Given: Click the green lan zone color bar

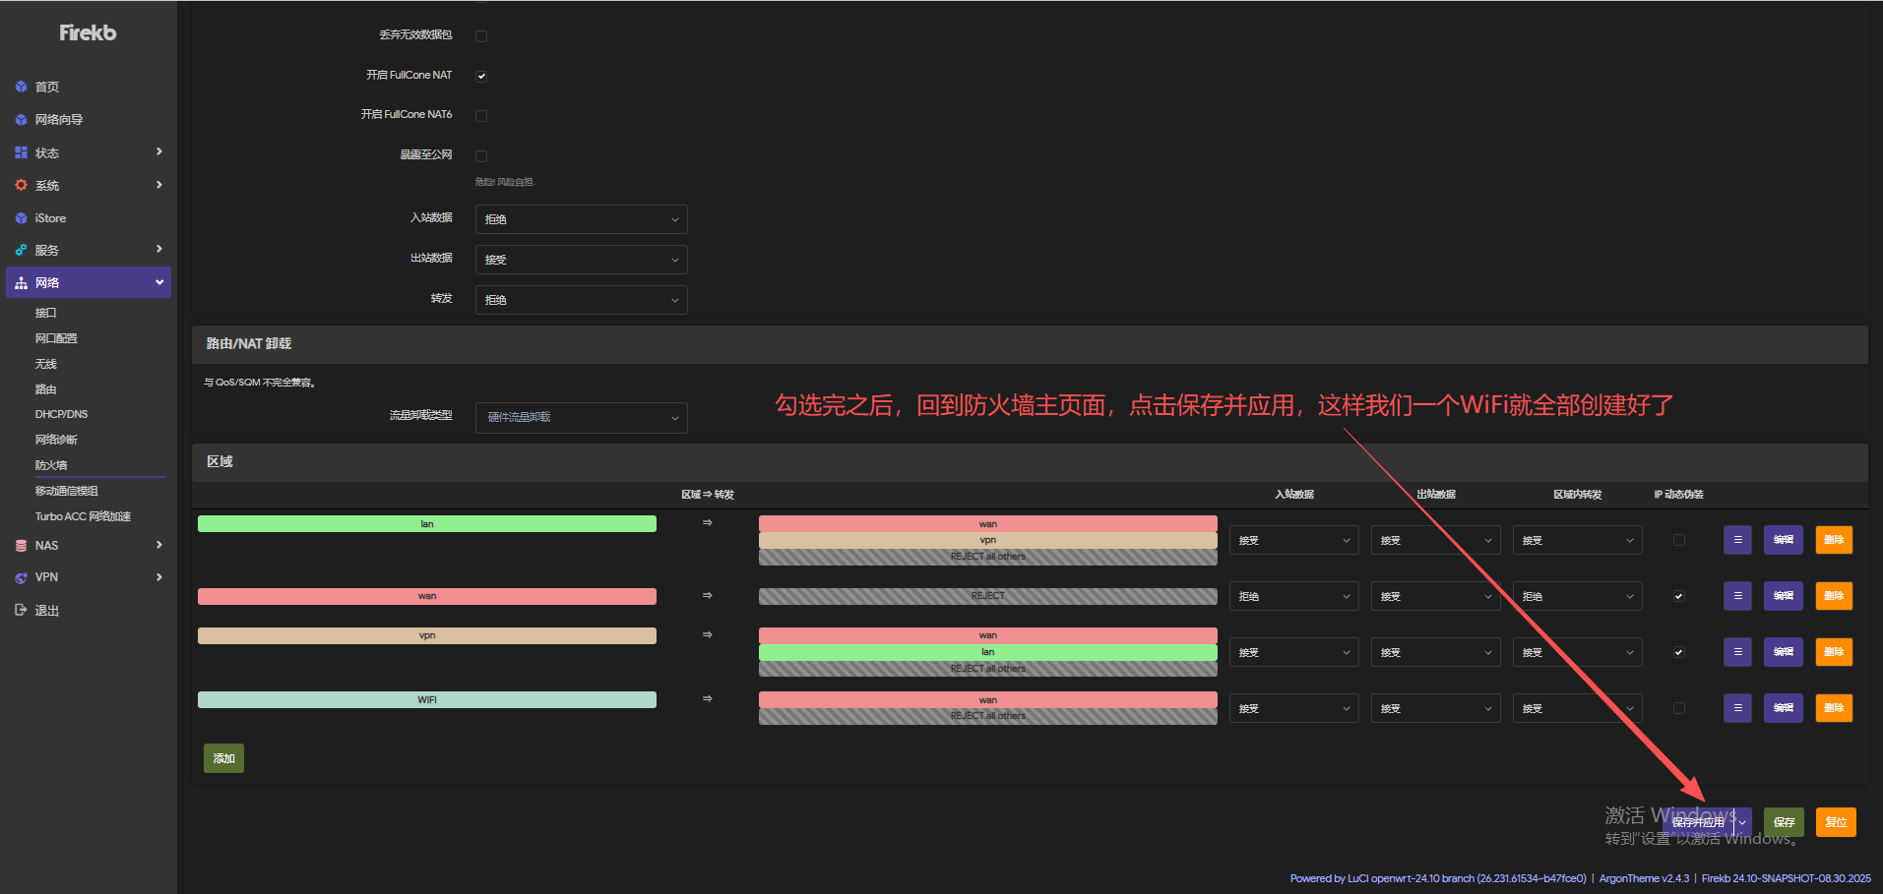Looking at the screenshot, I should coord(426,524).
